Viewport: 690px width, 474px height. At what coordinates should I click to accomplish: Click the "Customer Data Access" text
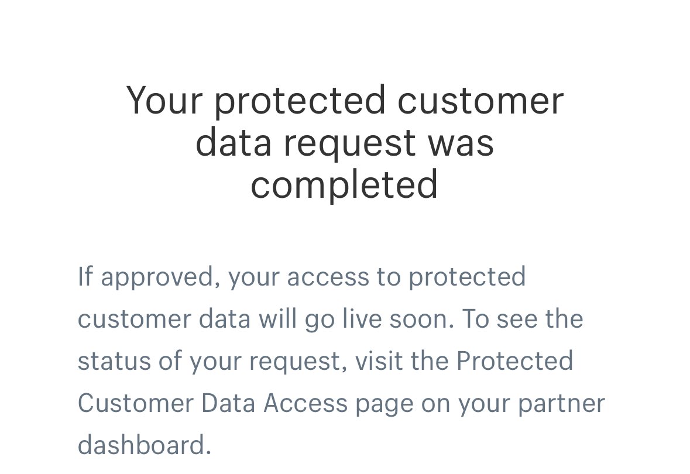[212, 403]
